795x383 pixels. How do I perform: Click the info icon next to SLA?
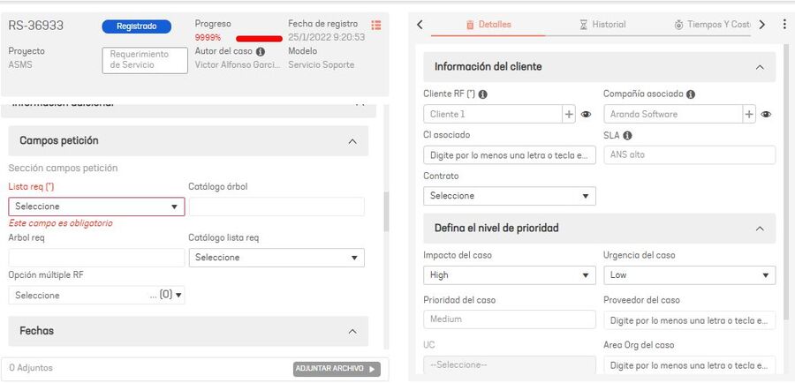tap(627, 135)
